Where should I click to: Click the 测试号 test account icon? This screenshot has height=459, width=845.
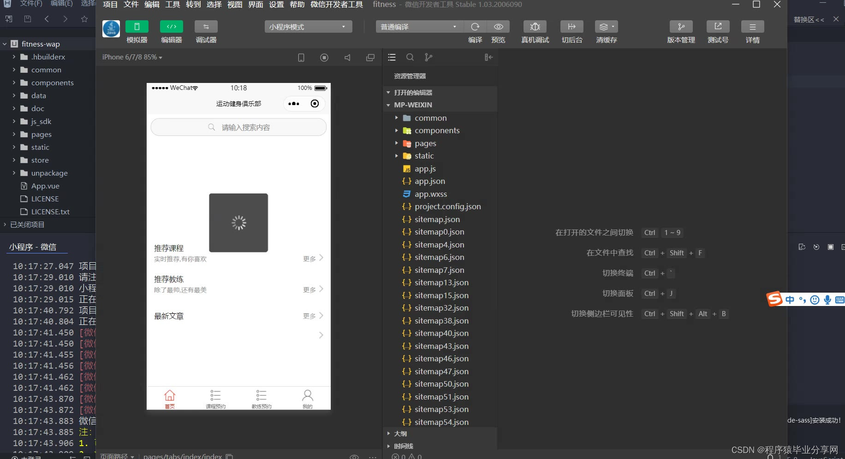[718, 27]
